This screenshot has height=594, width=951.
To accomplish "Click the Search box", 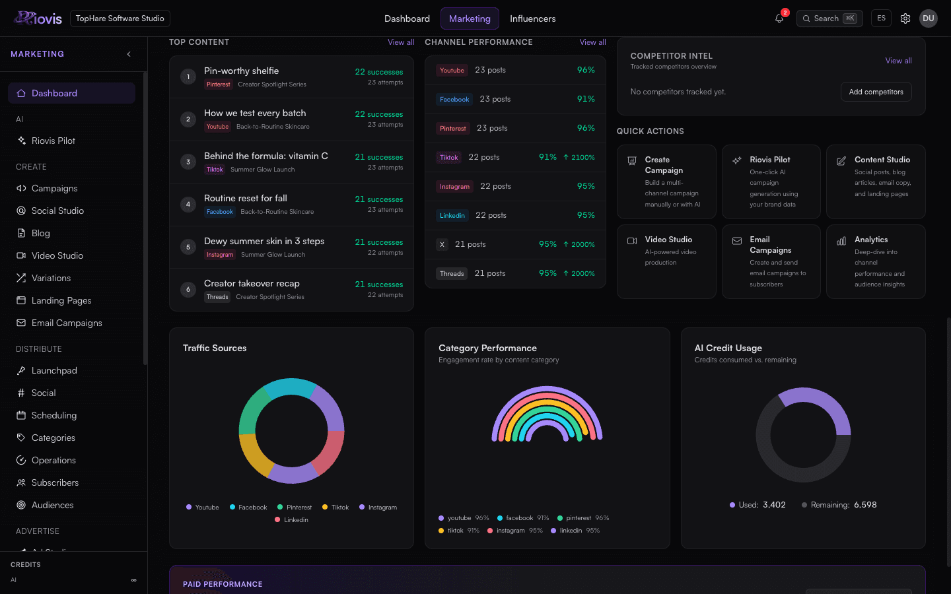I will pos(829,18).
